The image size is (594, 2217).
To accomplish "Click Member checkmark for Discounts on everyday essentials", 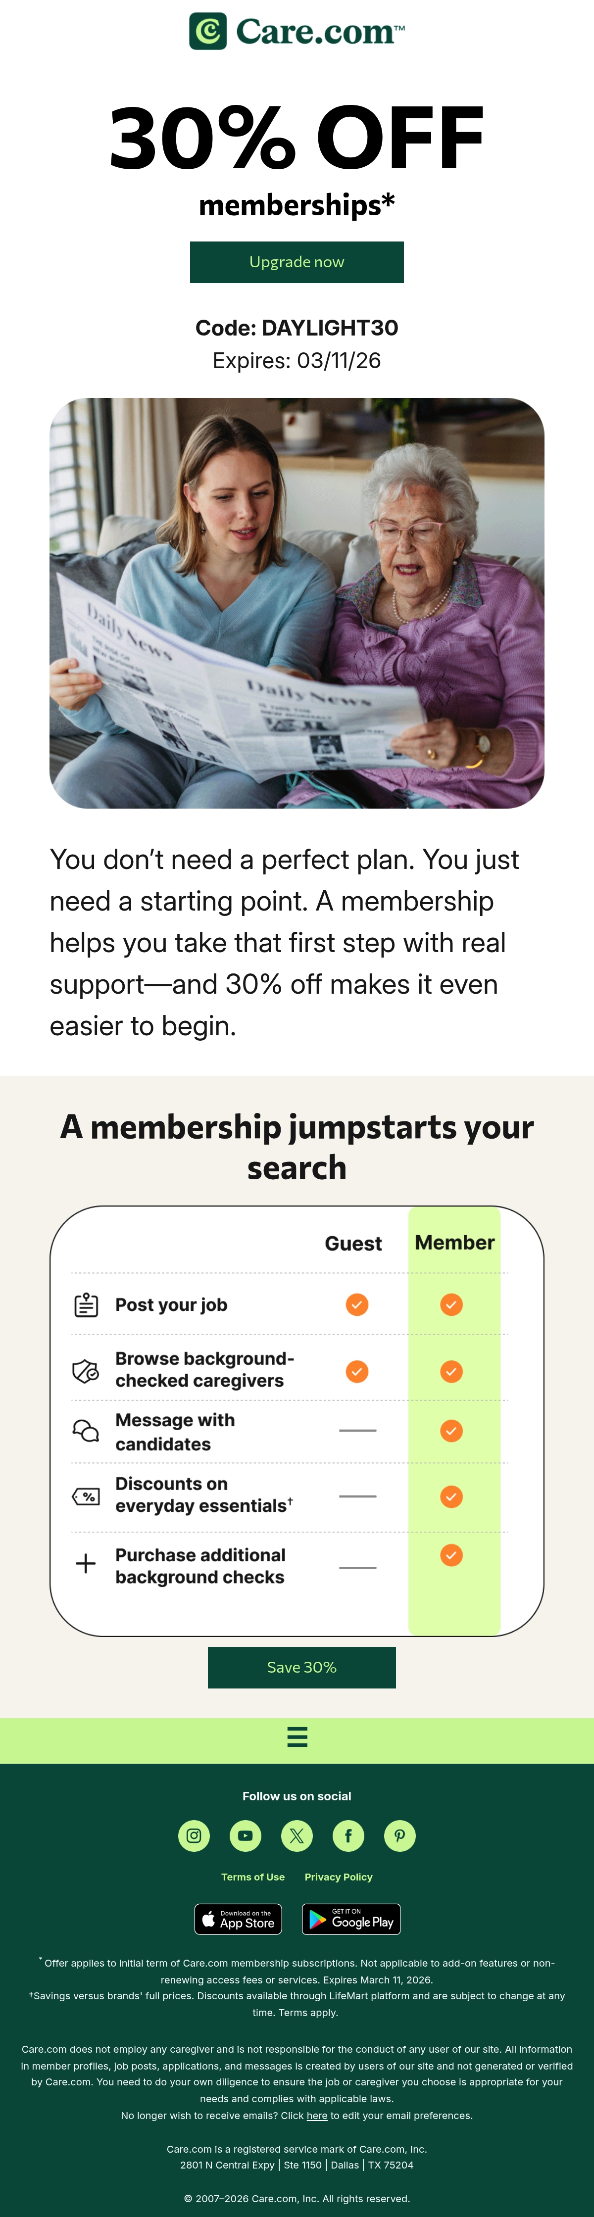I will click(451, 1496).
